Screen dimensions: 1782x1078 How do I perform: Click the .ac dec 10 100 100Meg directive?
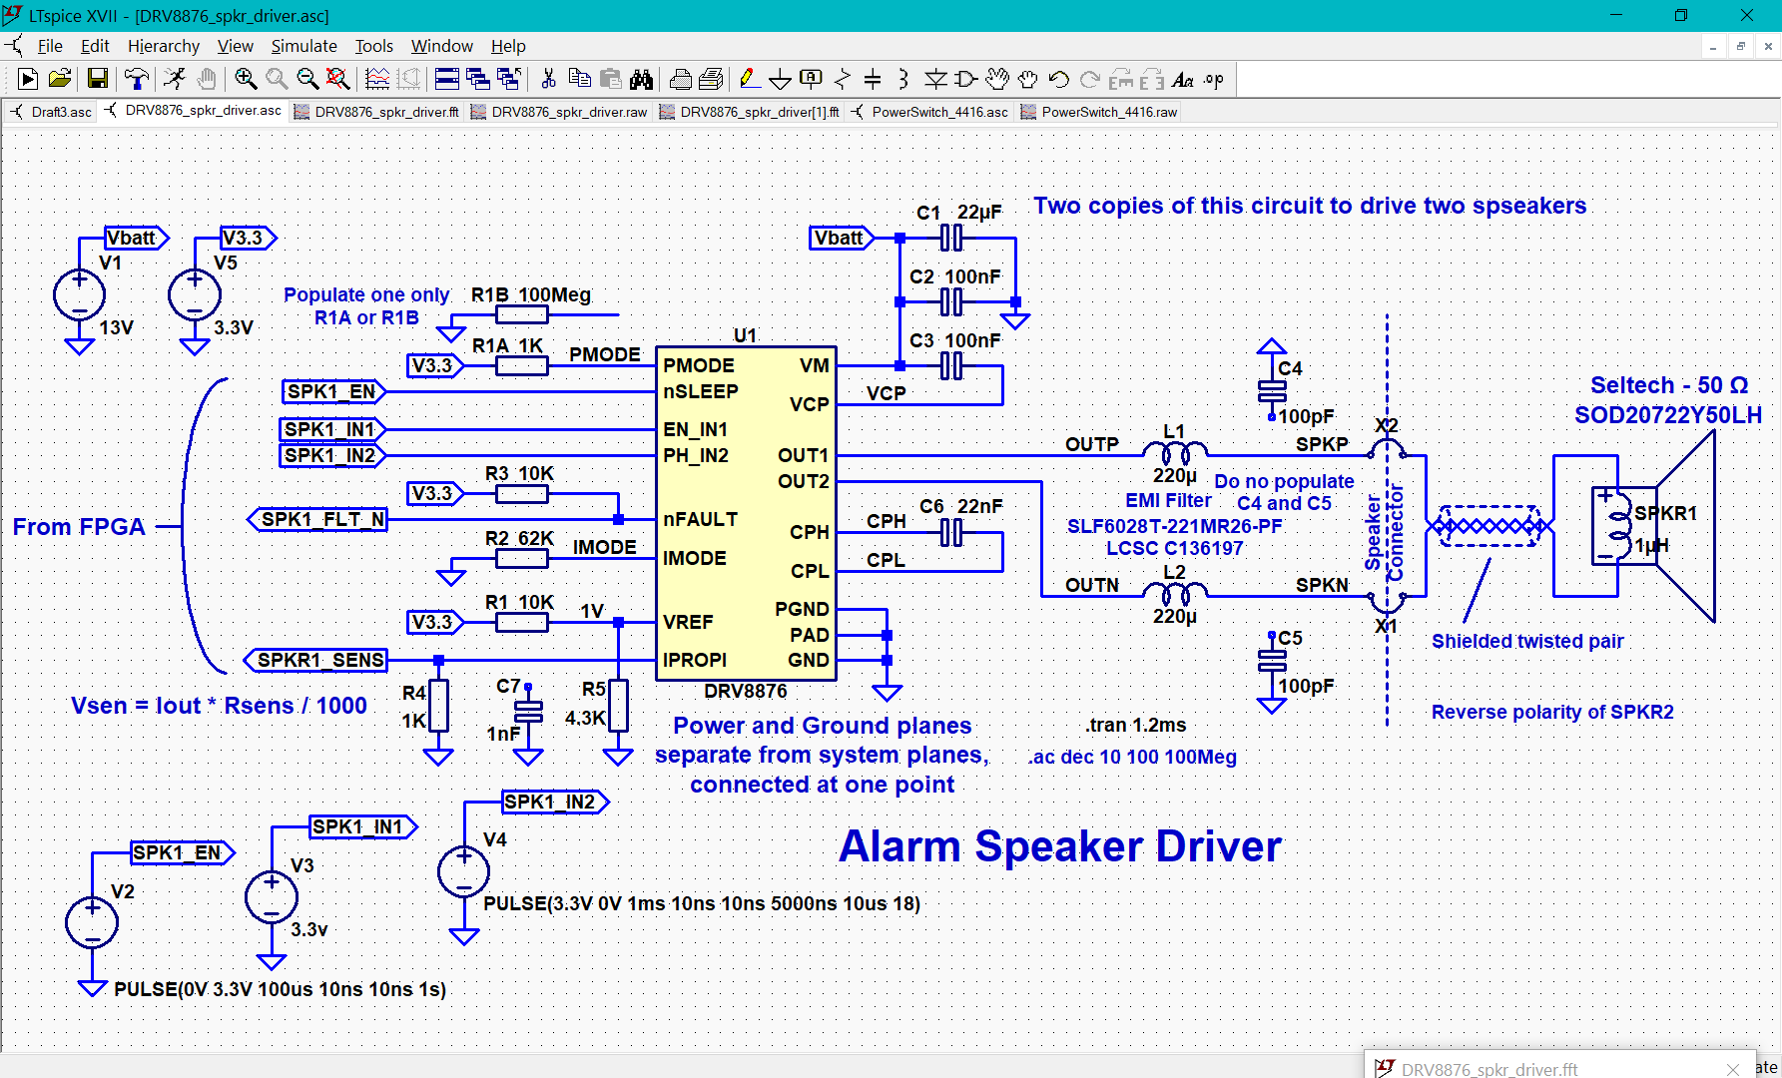click(1132, 757)
